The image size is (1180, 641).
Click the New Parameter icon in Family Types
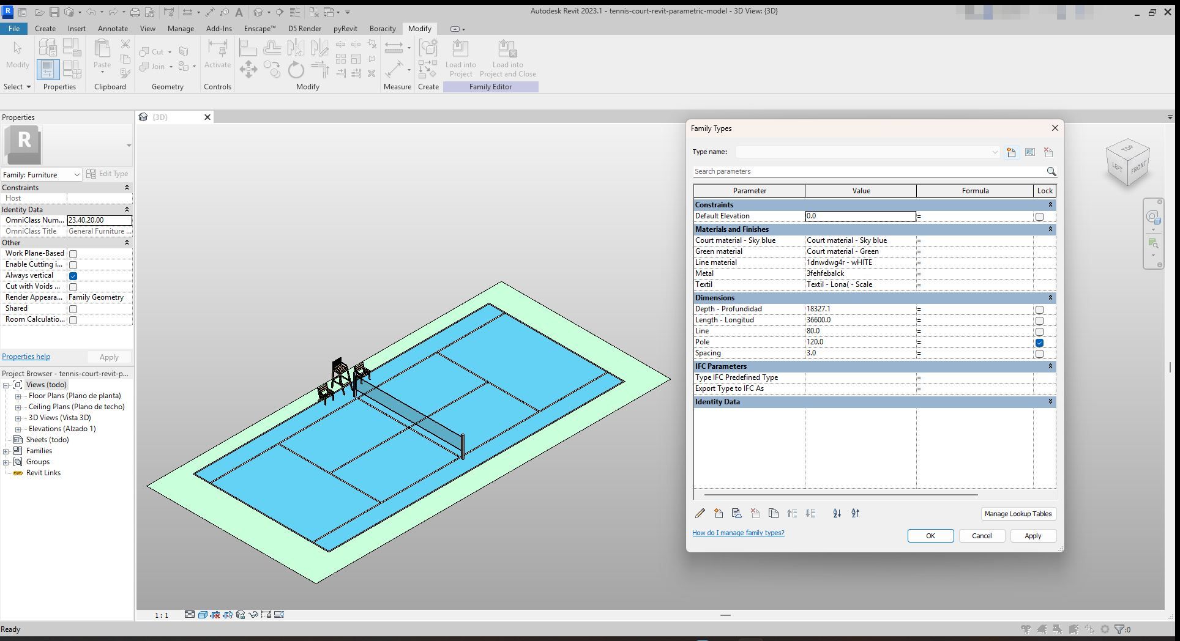point(719,514)
